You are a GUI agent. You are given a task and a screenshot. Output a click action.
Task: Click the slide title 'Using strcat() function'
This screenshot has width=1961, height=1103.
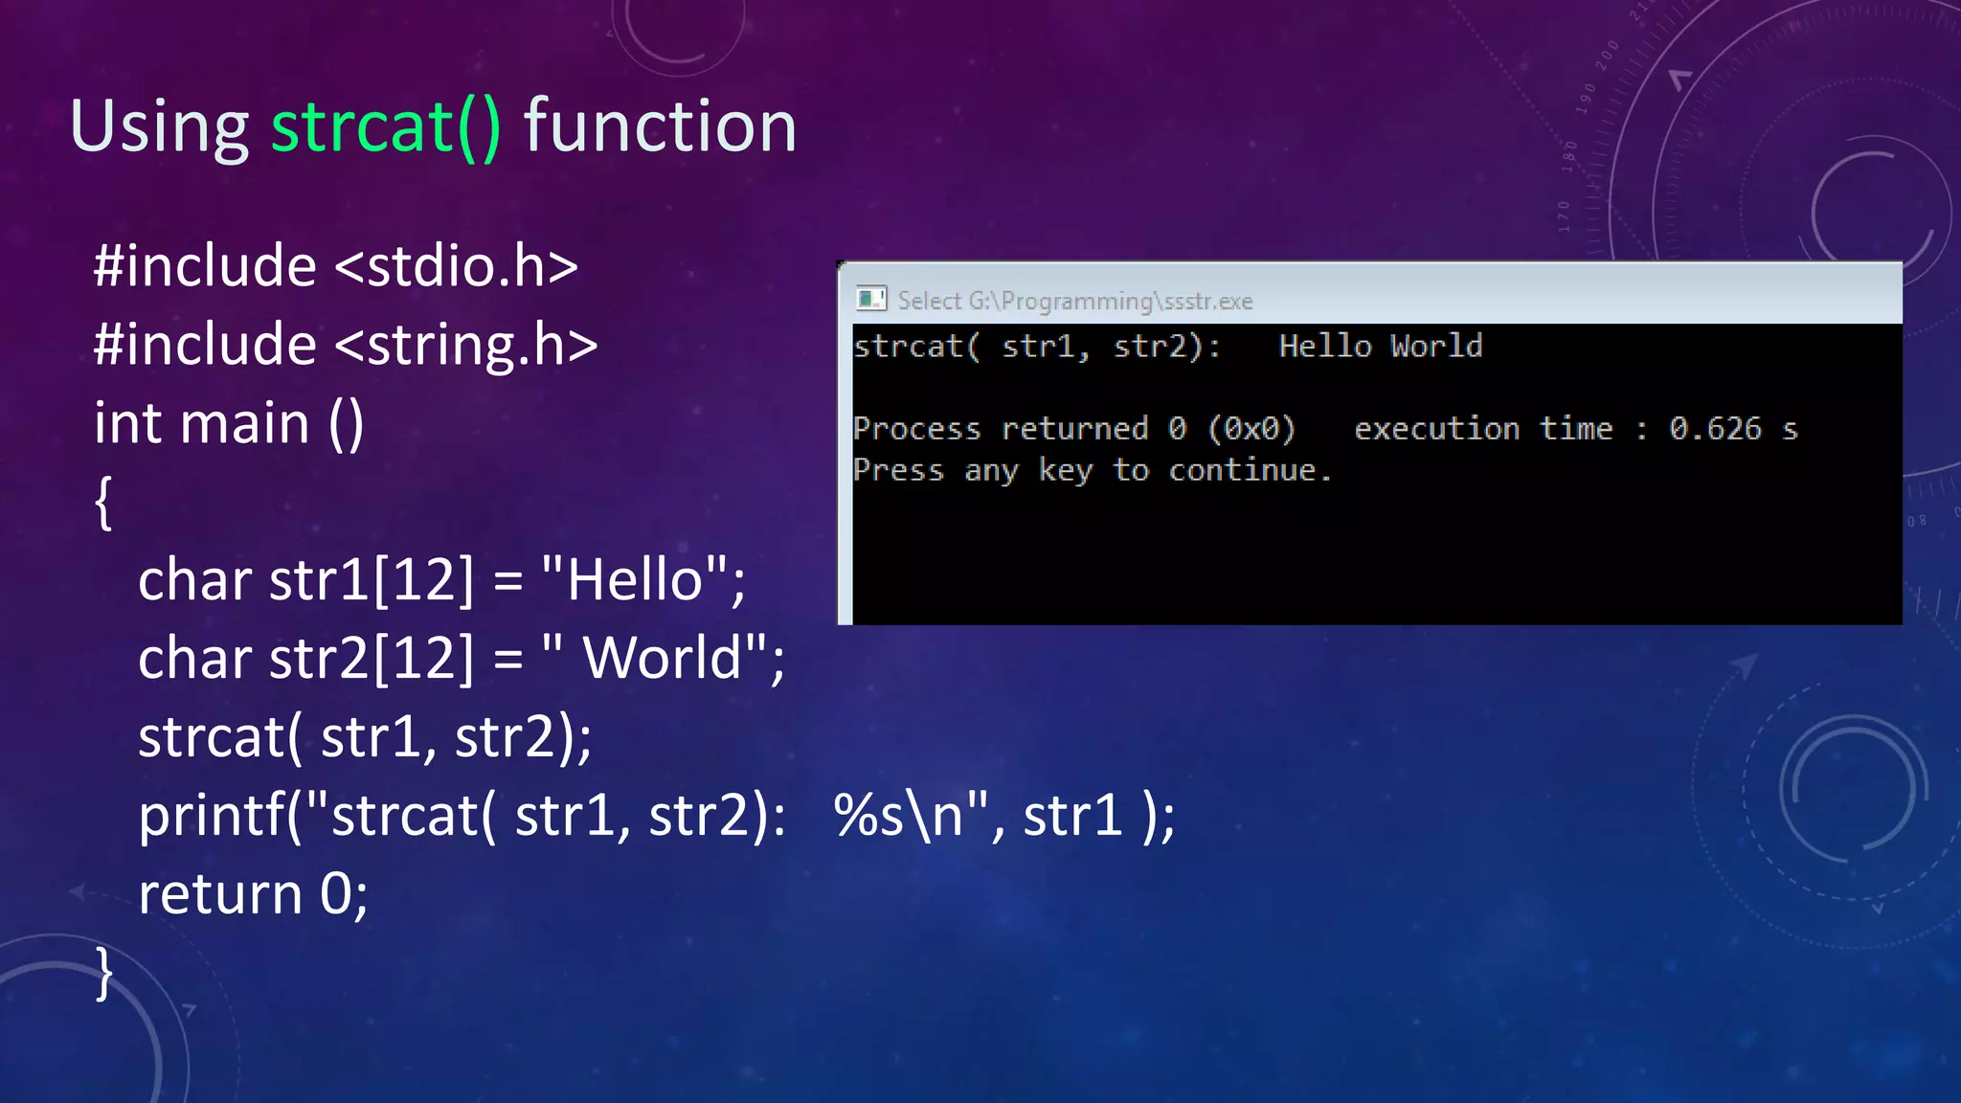pyautogui.click(x=433, y=127)
